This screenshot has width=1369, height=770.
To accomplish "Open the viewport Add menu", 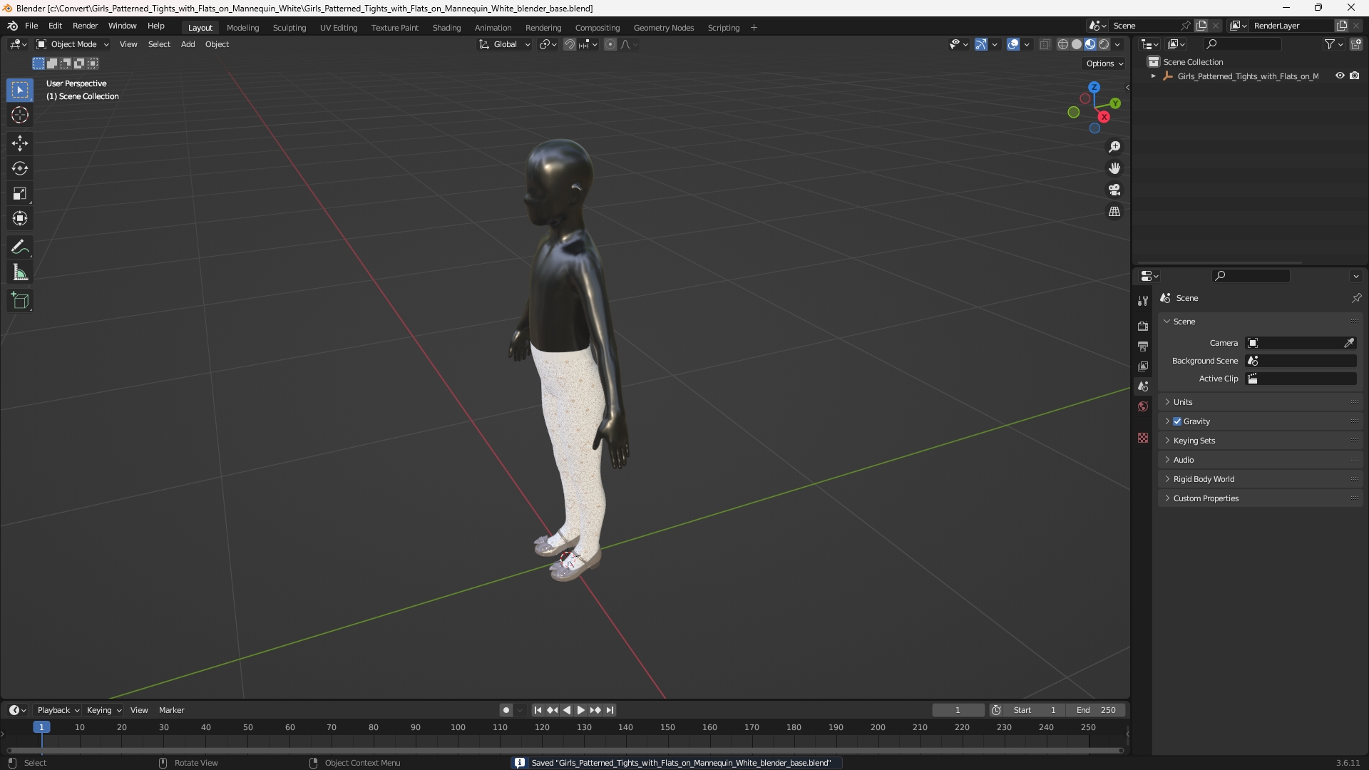I will [188, 44].
